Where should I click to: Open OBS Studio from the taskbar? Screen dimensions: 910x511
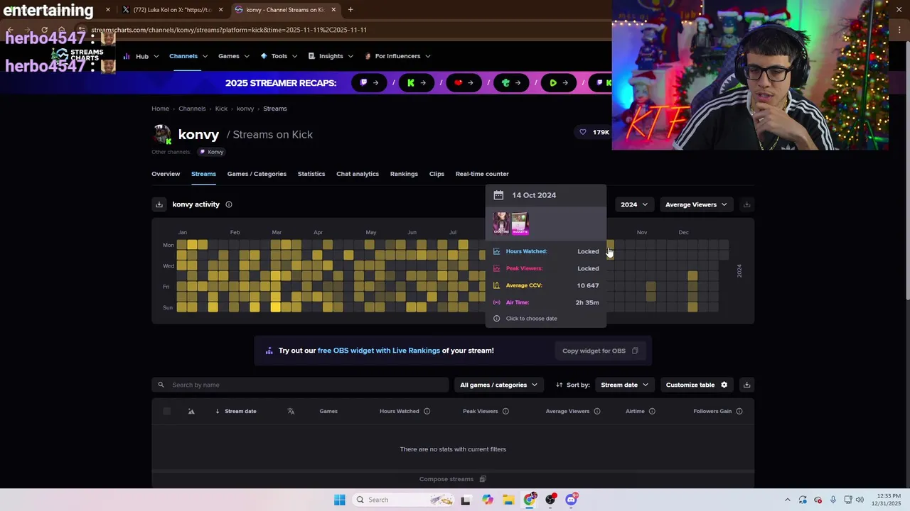click(550, 500)
